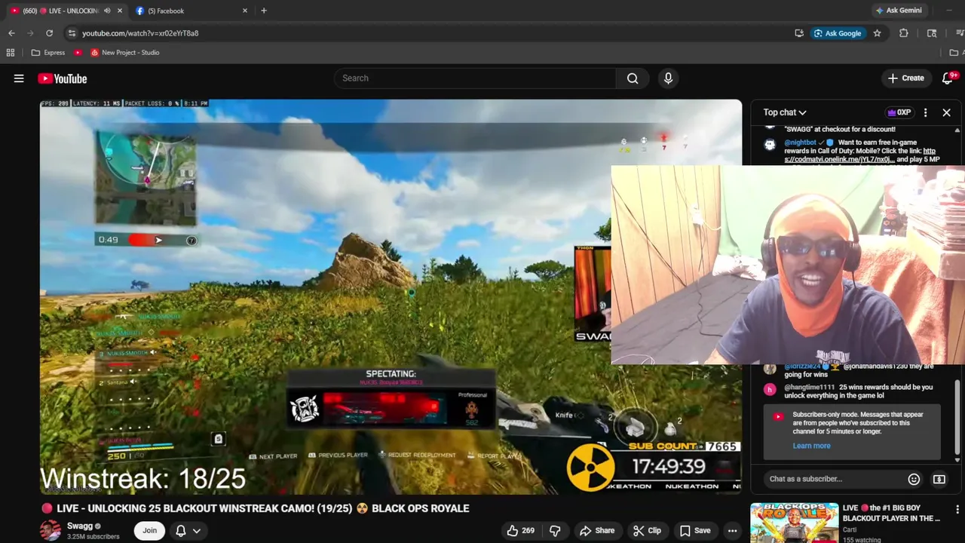Viewport: 965px width, 543px height.
Task: Open New Project - Studio bookmark
Action: pyautogui.click(x=124, y=53)
